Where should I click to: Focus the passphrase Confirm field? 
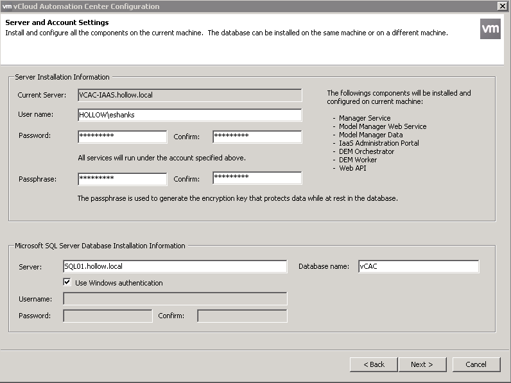click(257, 178)
